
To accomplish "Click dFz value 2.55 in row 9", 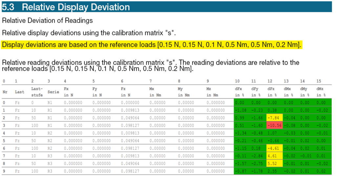I will [x=272, y=171].
